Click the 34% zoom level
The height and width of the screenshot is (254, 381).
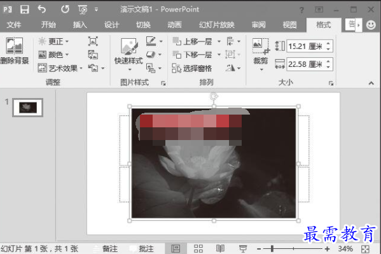tap(345, 249)
